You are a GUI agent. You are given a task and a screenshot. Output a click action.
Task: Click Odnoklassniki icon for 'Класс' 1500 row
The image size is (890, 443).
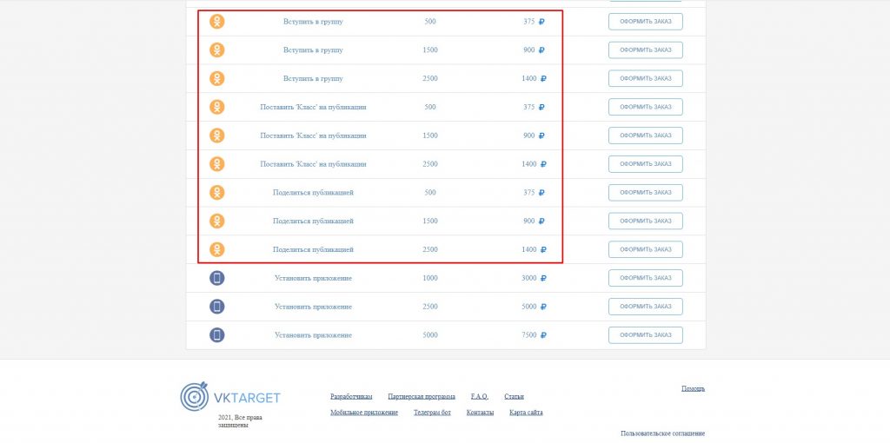click(x=217, y=136)
